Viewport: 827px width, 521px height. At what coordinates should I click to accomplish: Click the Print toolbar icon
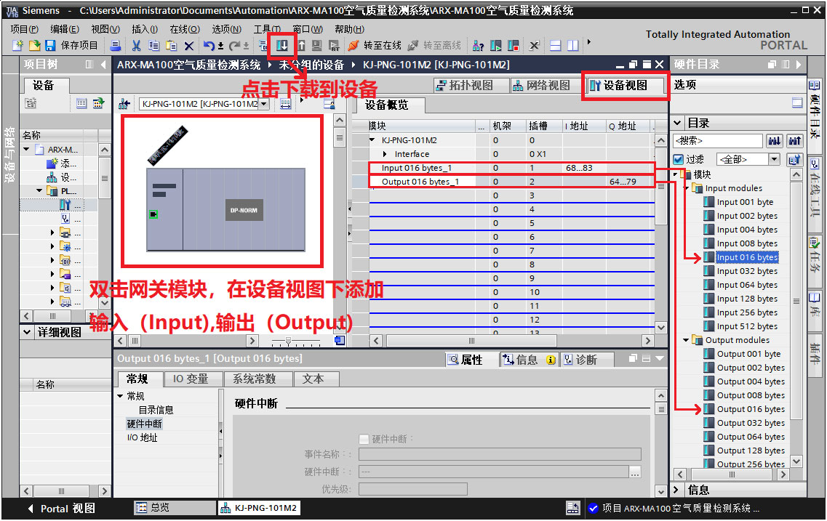click(x=115, y=46)
